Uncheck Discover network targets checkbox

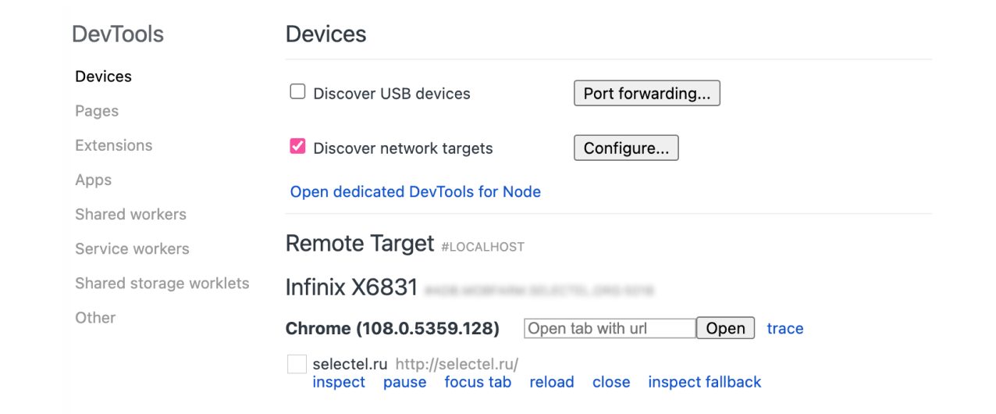297,147
